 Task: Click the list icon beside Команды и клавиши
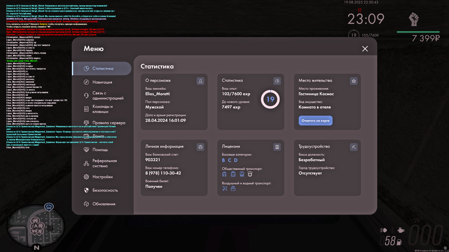[86, 109]
